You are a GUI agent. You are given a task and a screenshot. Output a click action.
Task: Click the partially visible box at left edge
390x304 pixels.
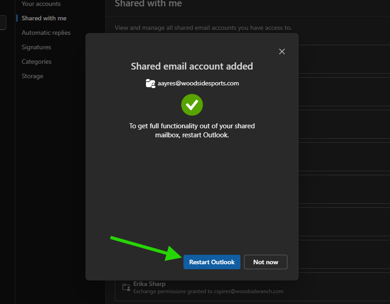coord(3,23)
